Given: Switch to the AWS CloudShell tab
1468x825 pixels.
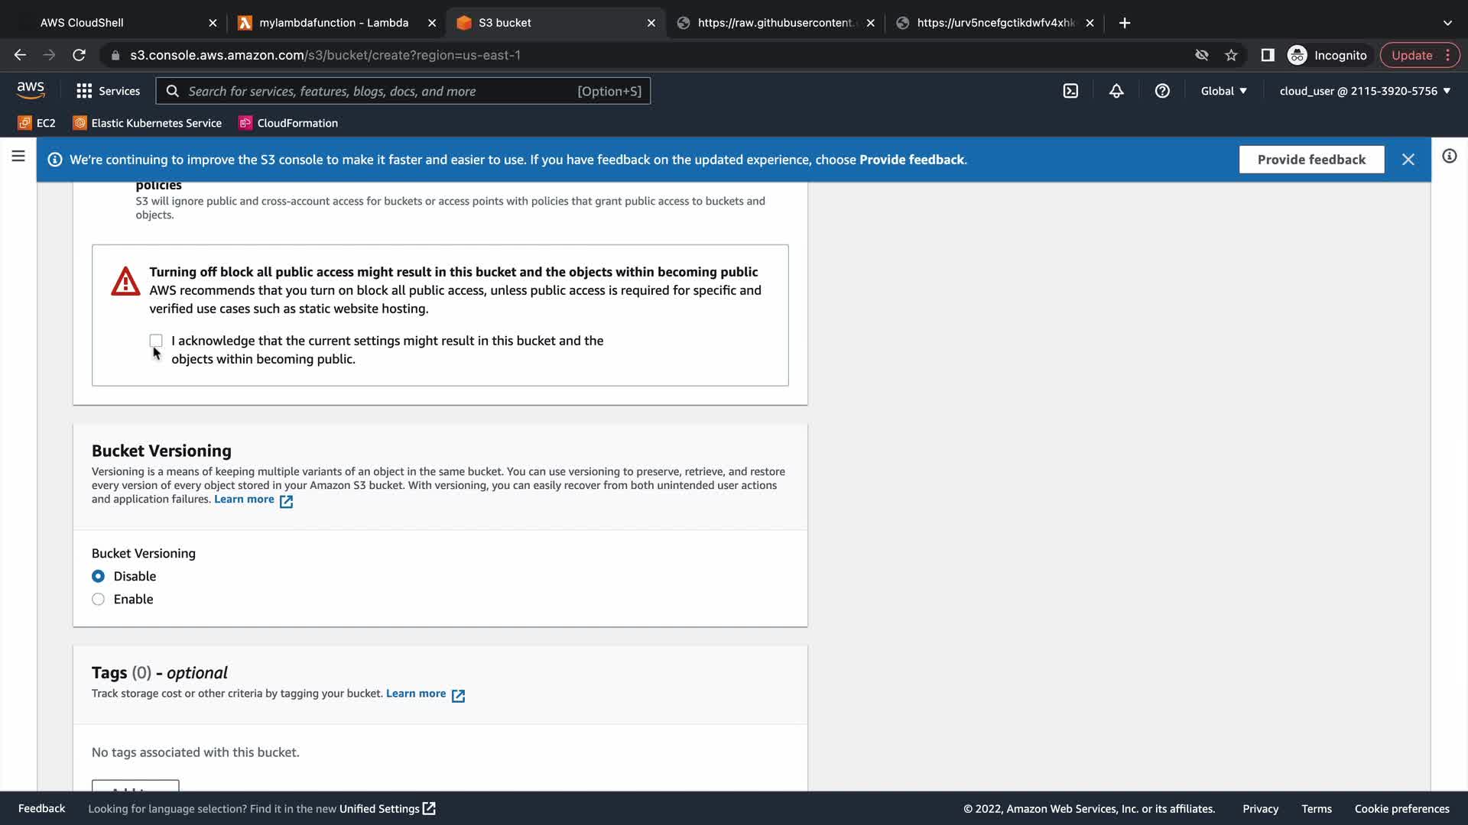Looking at the screenshot, I should point(82,23).
